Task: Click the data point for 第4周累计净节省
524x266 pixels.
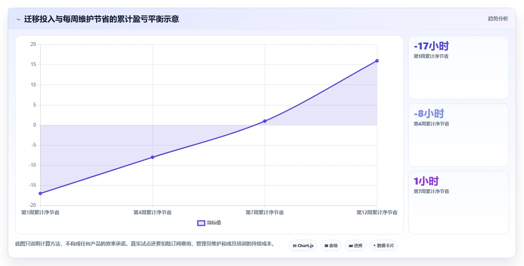Action: coord(152,157)
